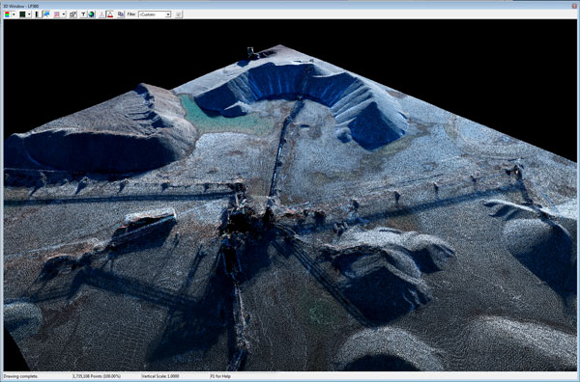Click the black background color icon

22,14
